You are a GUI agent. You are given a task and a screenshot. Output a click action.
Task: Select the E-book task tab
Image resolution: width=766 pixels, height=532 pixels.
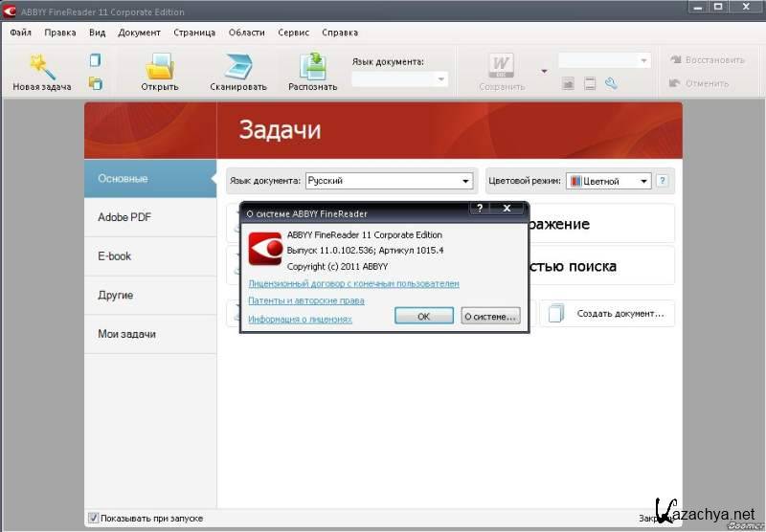coord(115,256)
